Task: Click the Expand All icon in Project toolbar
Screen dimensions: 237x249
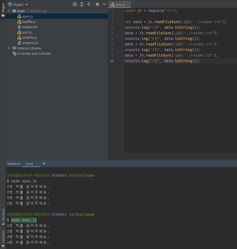Action: [82, 5]
